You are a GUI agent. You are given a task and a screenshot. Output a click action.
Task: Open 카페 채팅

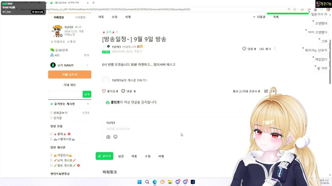coord(70,85)
